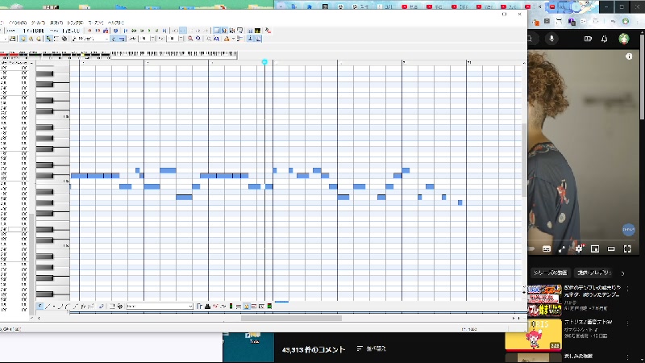Open the yellow ORIS video thumbnail
This screenshot has height=363, width=645.
pos(533,335)
